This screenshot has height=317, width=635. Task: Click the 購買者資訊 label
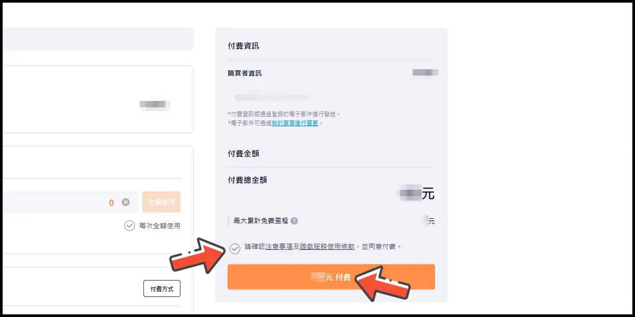(x=244, y=73)
